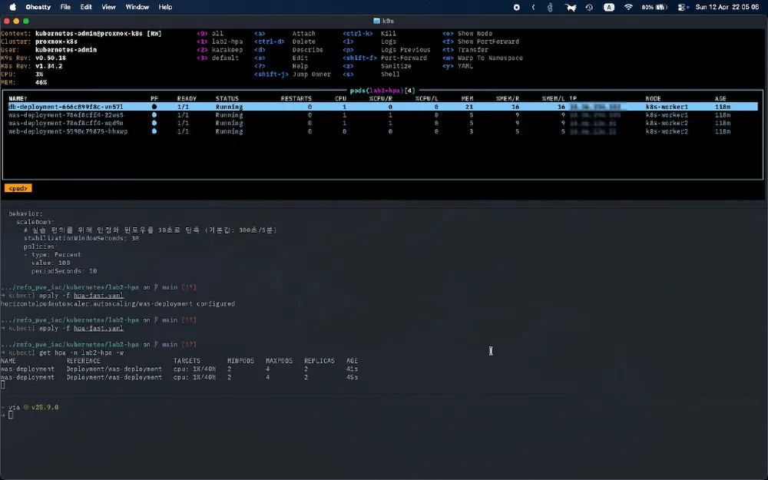
Task: Click the input source A icon
Action: pos(609,7)
